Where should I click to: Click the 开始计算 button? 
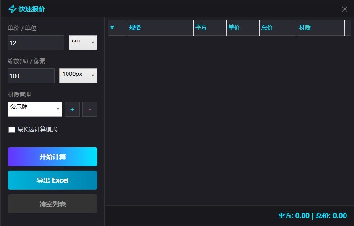pos(52,157)
